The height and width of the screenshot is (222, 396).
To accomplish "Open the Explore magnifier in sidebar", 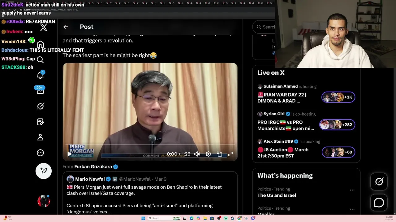I will (x=40, y=60).
